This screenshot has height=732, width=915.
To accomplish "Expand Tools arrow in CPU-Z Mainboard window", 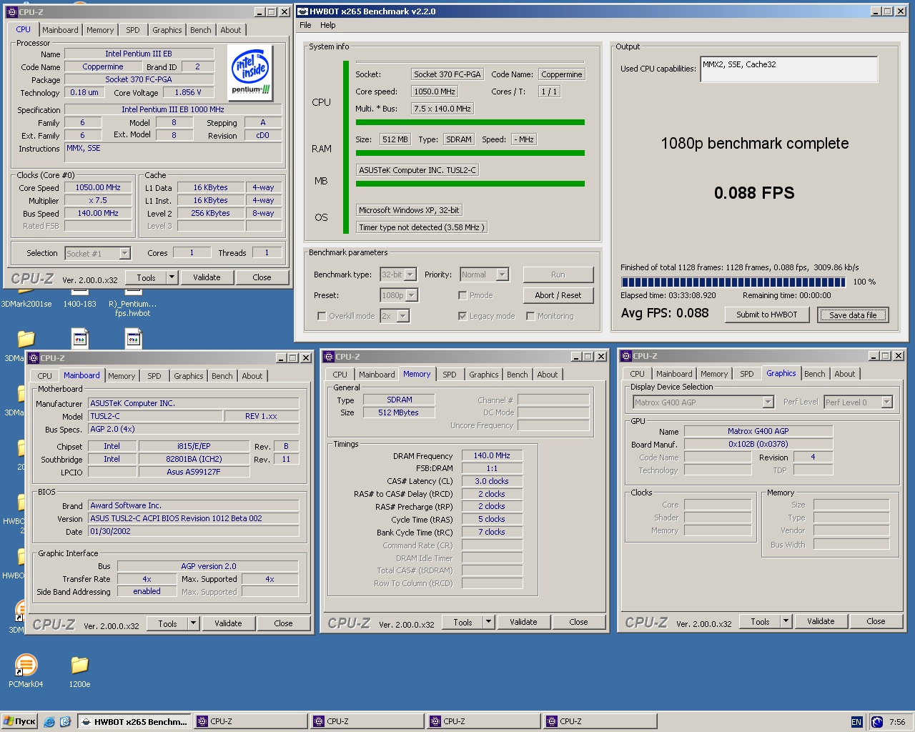I will pyautogui.click(x=193, y=623).
